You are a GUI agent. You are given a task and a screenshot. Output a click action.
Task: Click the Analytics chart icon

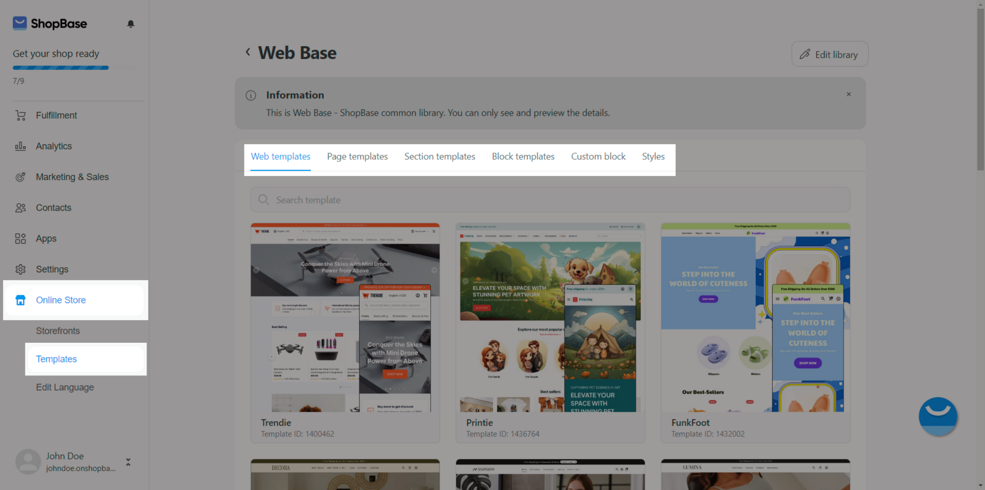[20, 146]
